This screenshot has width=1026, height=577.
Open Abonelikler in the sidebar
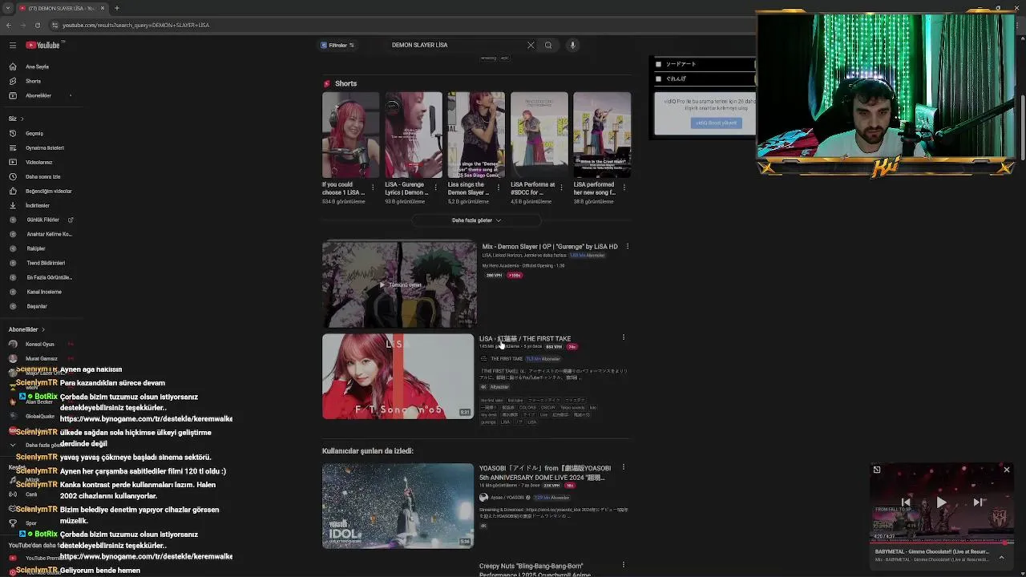pos(38,95)
